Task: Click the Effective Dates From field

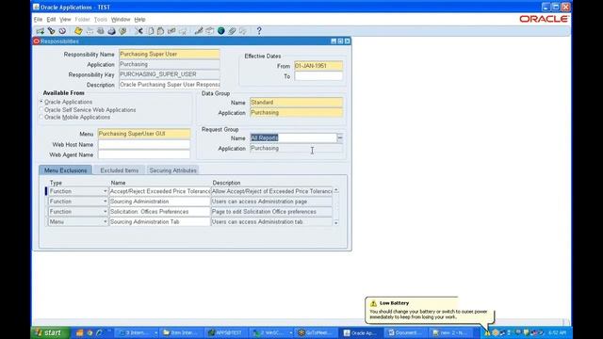Action: (x=318, y=66)
